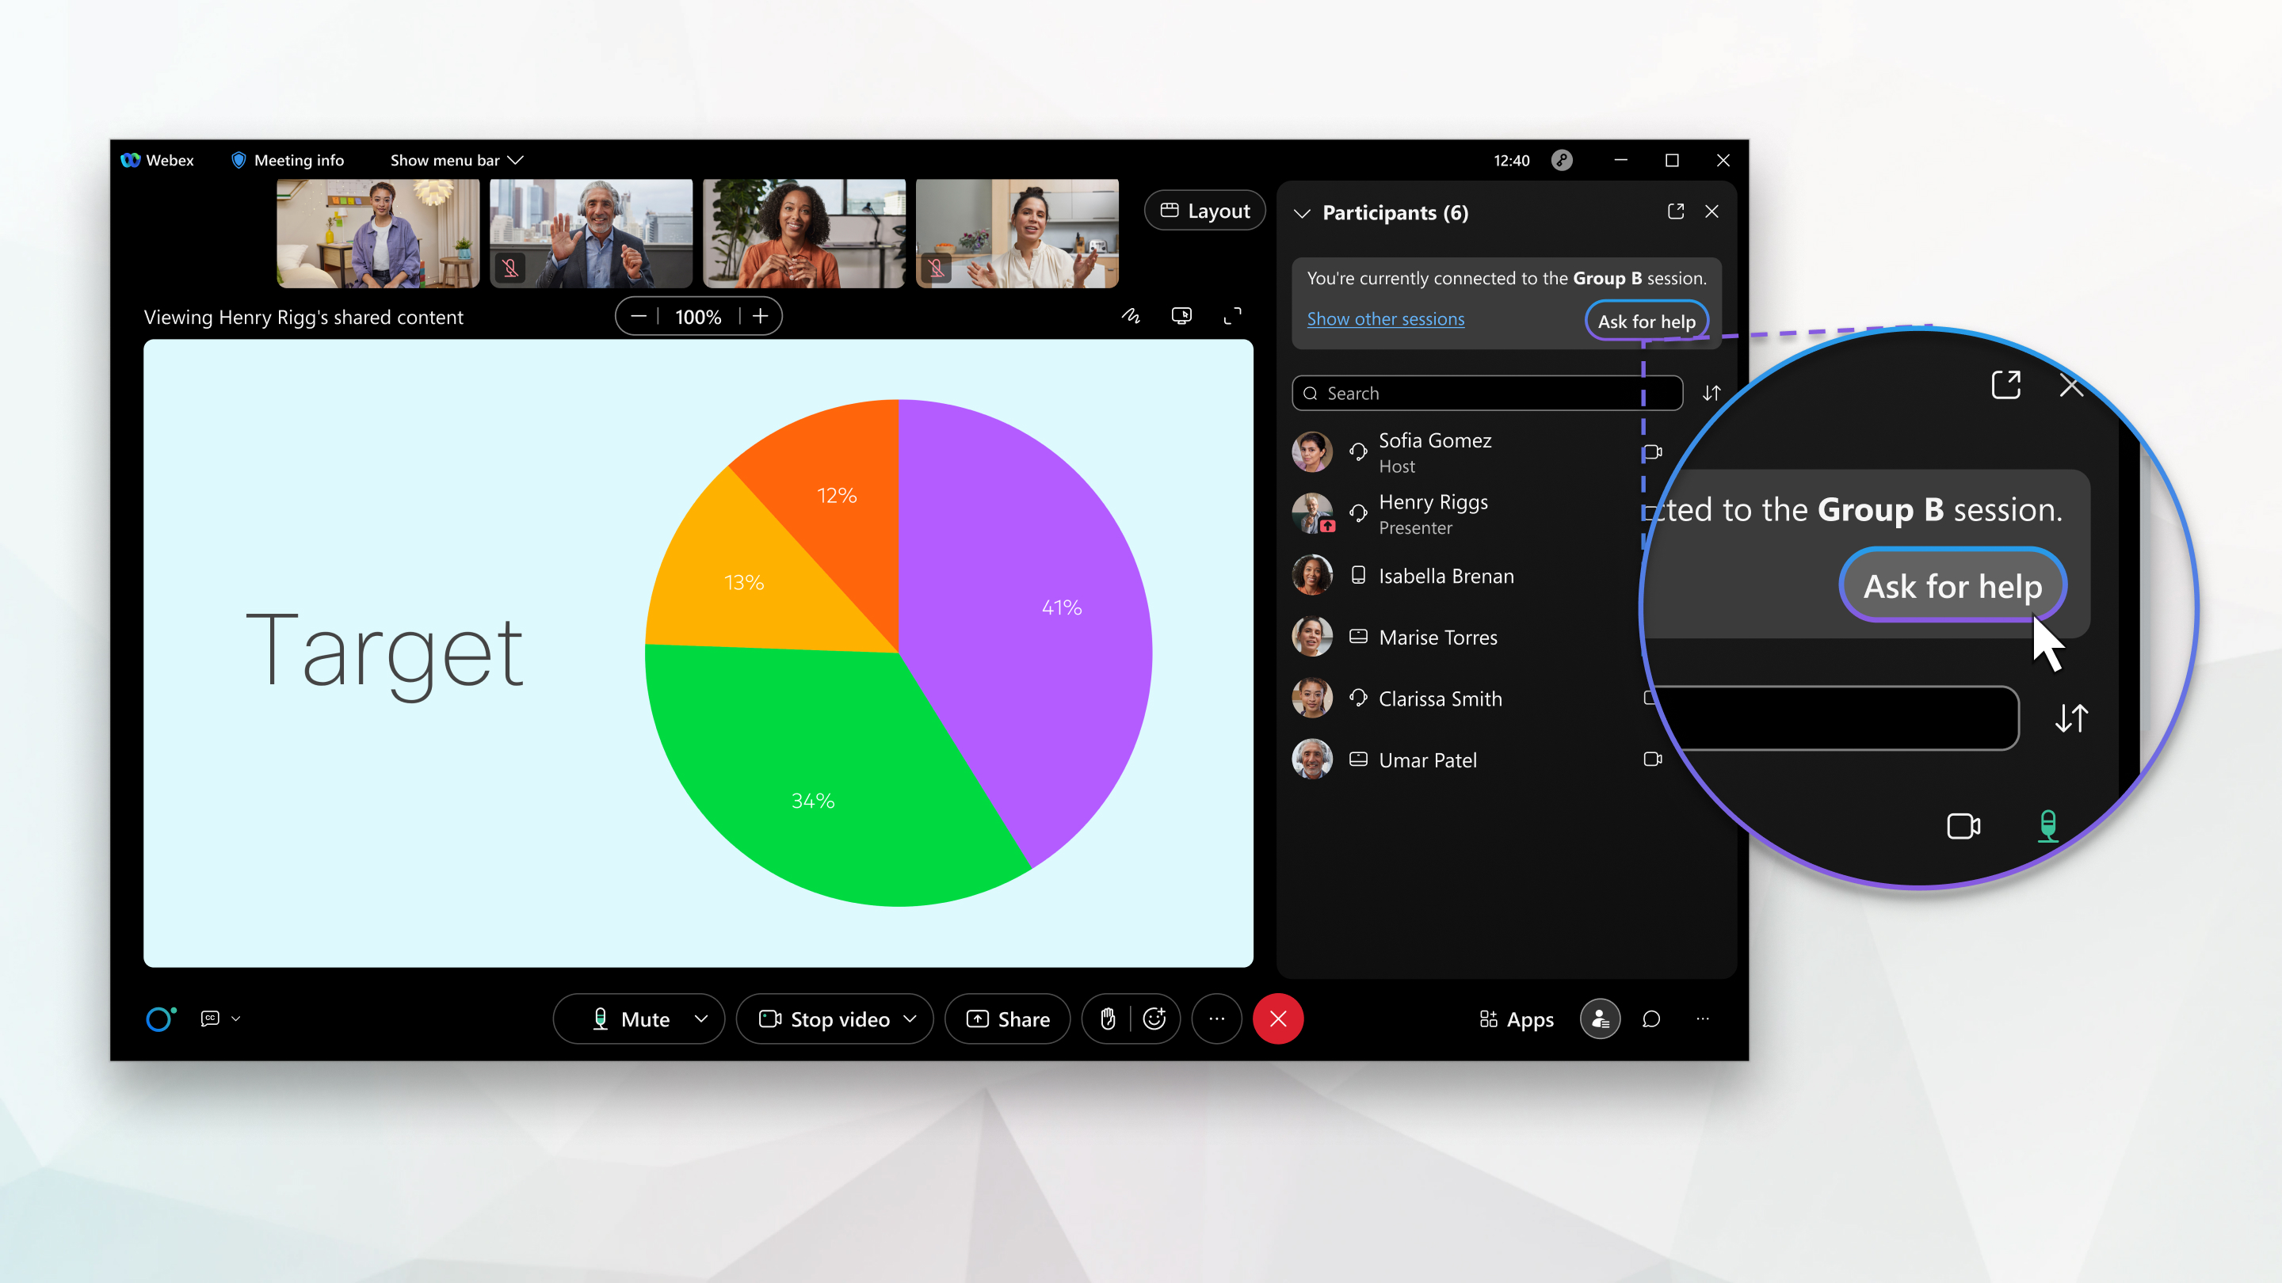Toggle camera status for Clarissa Smith

coord(1654,699)
